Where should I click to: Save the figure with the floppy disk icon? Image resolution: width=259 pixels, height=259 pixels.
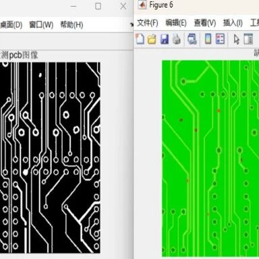point(165,39)
